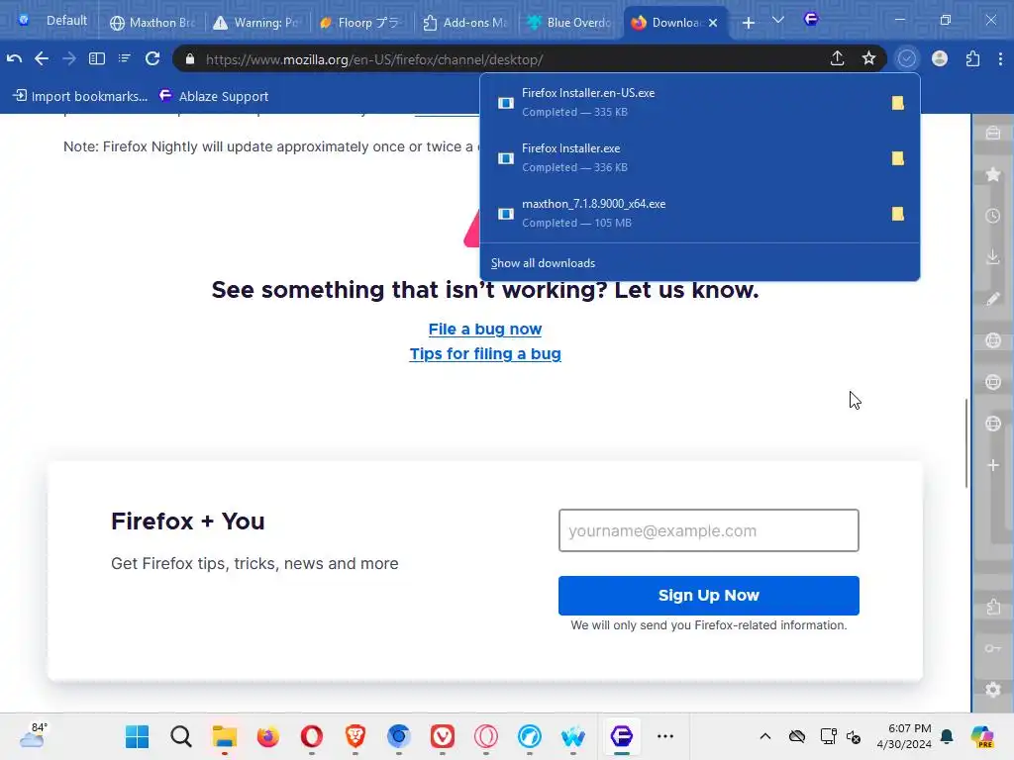Show maxthon_7.1.8.9000_x64.exe in folder

897,214
